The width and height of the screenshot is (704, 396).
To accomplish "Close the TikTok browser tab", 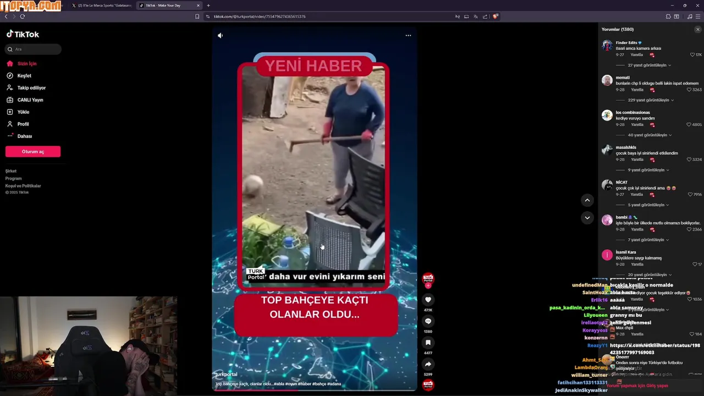I will coord(198,5).
